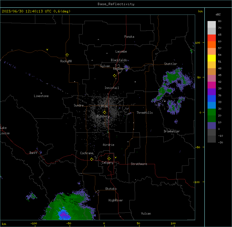The width and height of the screenshot is (232, 227).
Task: Click the RockyMH town label
Action: coord(66,61)
